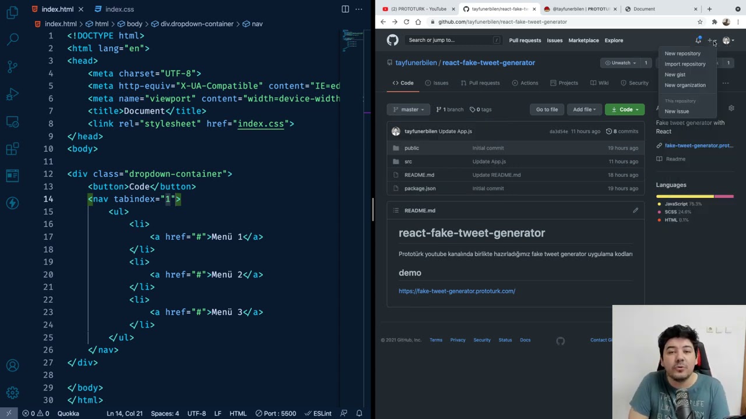Open the VS Code Search view
This screenshot has height=419, width=746.
click(x=12, y=40)
